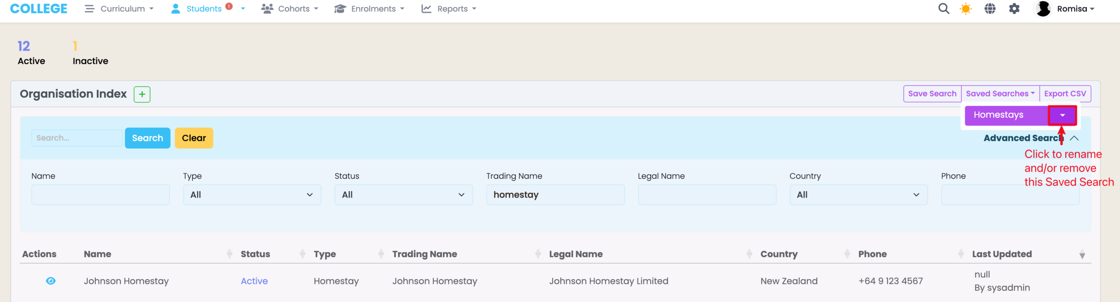Click the Romisa profile avatar
1120x302 pixels.
click(1043, 9)
